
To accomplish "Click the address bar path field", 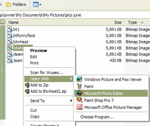I will tap(75, 15).
